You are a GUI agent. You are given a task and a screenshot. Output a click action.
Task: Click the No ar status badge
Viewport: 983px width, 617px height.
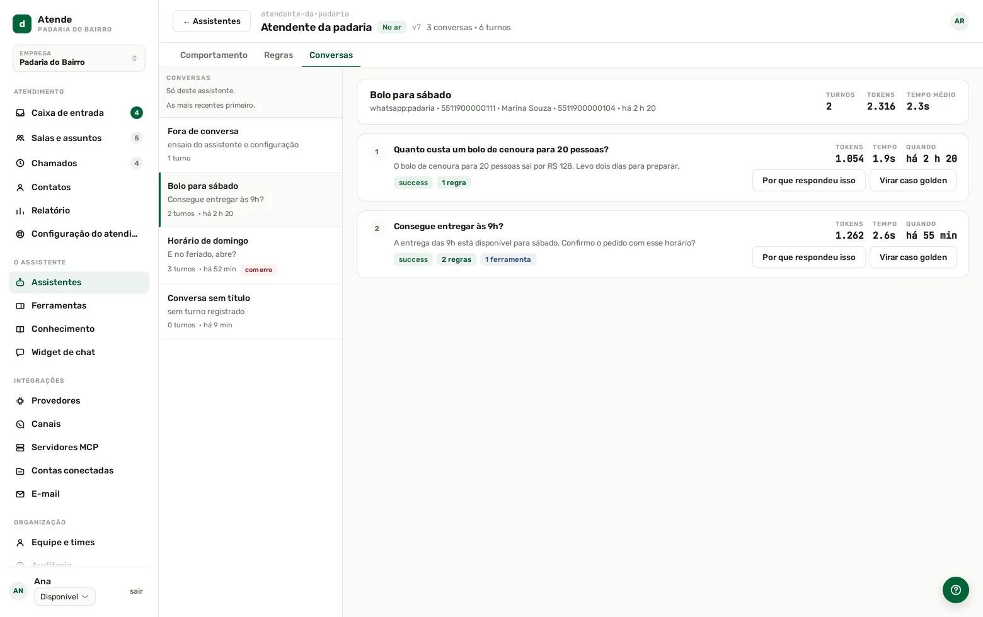click(392, 27)
